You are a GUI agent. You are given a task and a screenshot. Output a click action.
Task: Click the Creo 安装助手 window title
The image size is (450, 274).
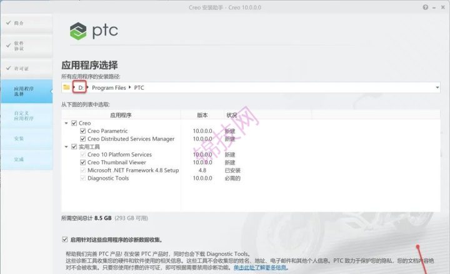pos(225,7)
